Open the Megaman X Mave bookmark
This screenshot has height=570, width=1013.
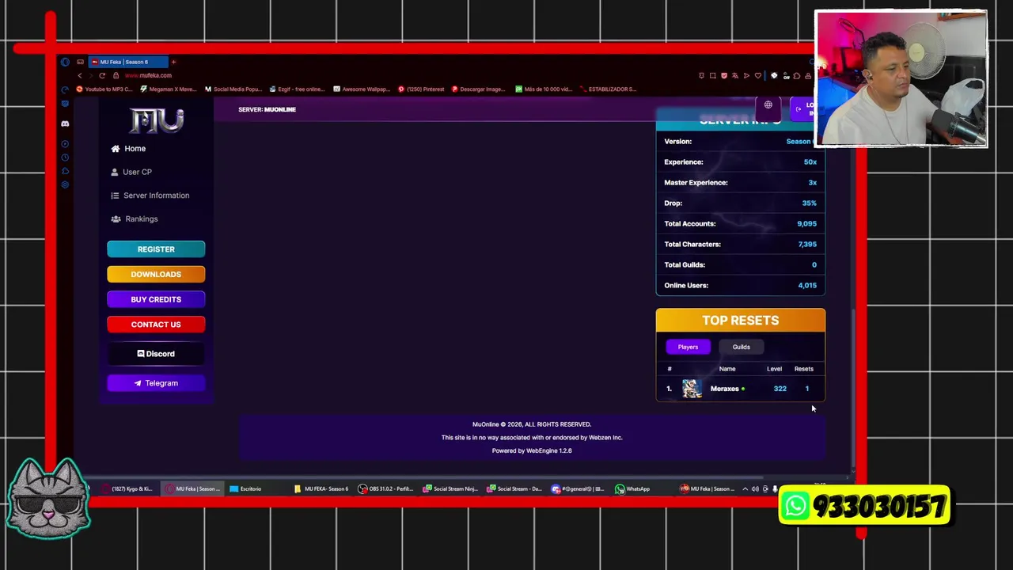point(168,89)
